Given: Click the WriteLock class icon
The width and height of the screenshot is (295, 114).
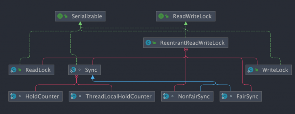Looking at the screenshot, I should click(x=250, y=70).
